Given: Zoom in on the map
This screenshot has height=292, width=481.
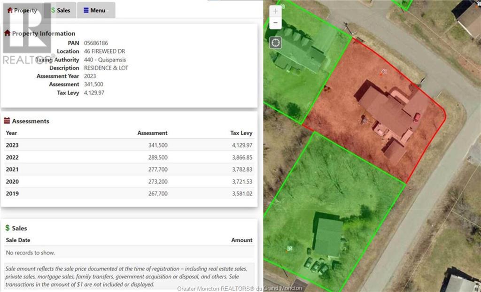Looking at the screenshot, I should point(275,11).
